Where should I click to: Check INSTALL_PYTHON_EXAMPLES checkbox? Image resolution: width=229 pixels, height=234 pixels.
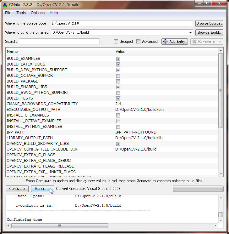[118, 127]
